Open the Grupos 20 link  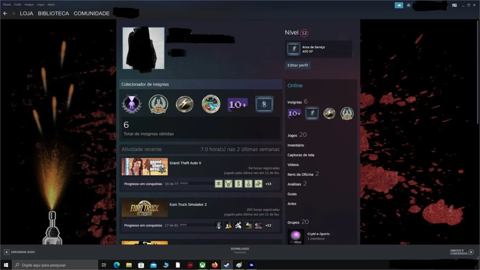(x=298, y=222)
